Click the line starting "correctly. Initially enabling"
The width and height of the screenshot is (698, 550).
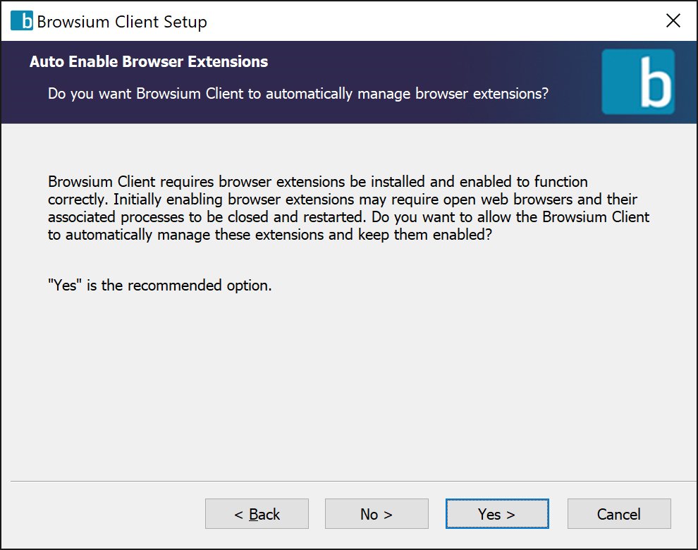[x=343, y=199]
